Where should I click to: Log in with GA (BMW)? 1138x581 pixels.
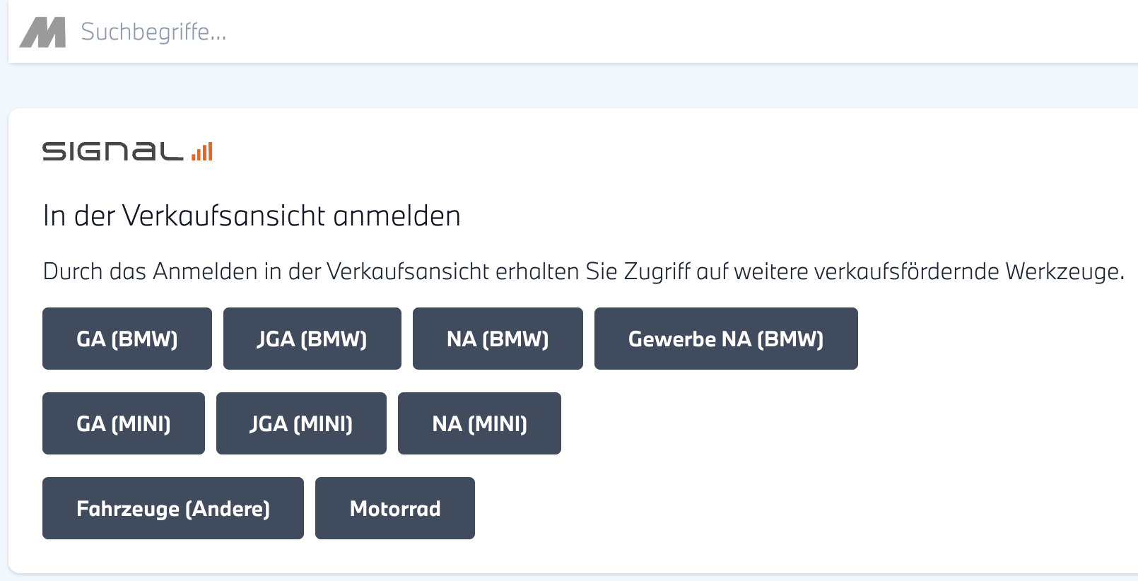coord(127,339)
